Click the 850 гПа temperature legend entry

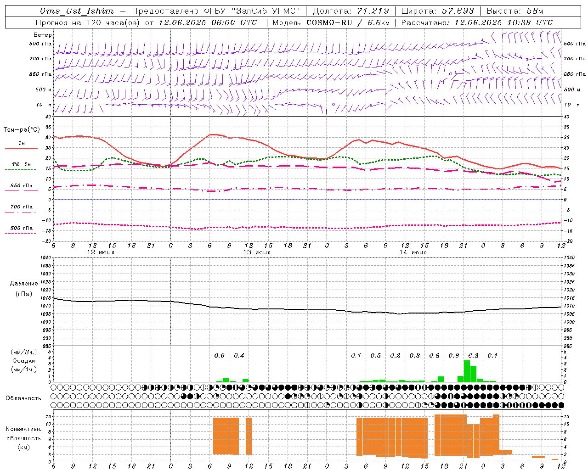(x=21, y=186)
